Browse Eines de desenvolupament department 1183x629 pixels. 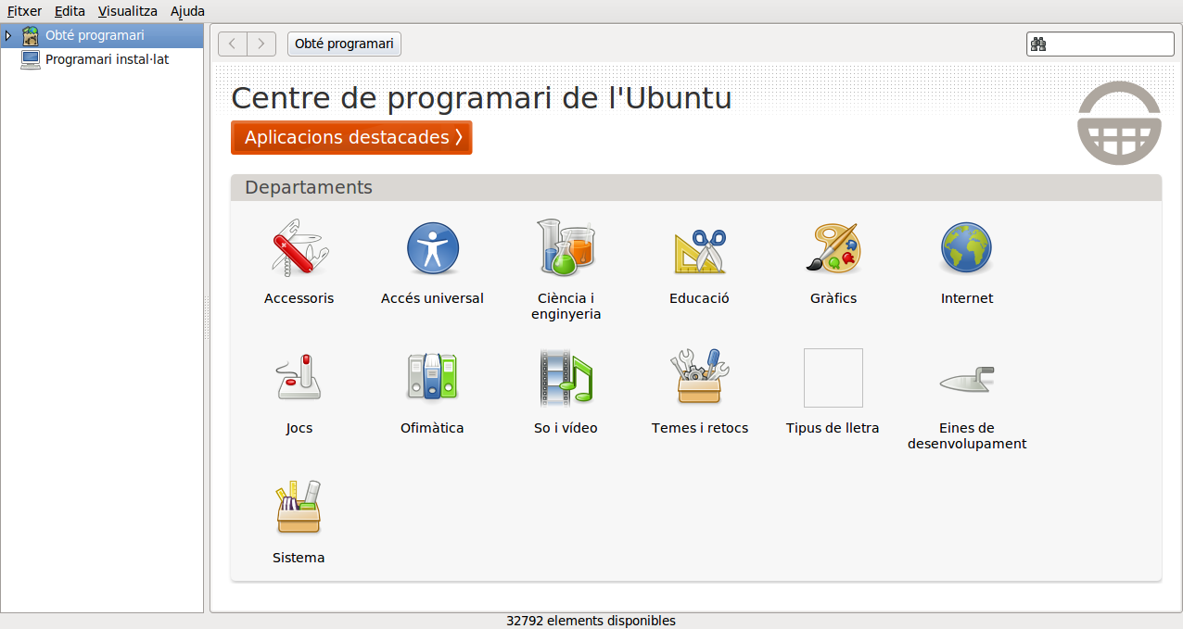pyautogui.click(x=966, y=378)
